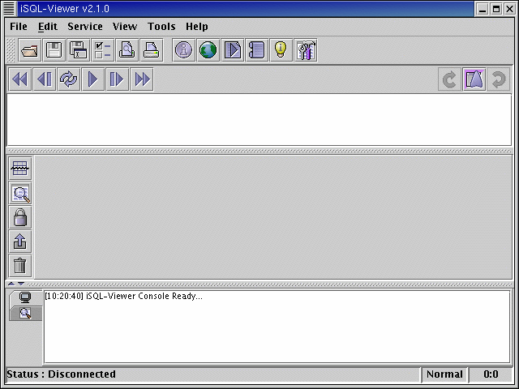The width and height of the screenshot is (519, 389).
Task: Click the magnifier search results icon
Action: point(20,193)
